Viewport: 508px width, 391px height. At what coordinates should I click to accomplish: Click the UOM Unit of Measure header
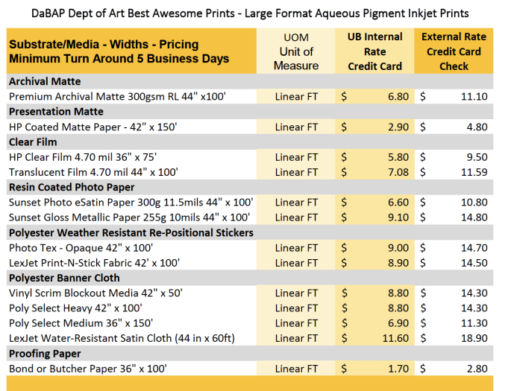pyautogui.click(x=295, y=51)
